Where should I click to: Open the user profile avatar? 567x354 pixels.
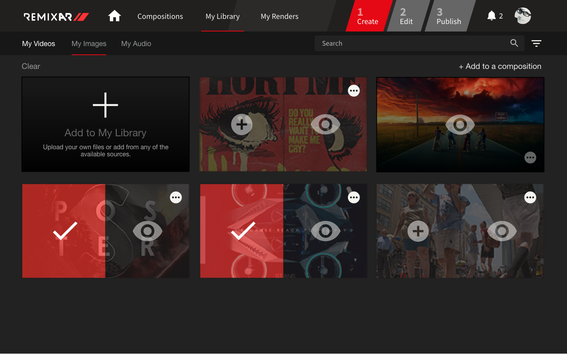tap(523, 16)
